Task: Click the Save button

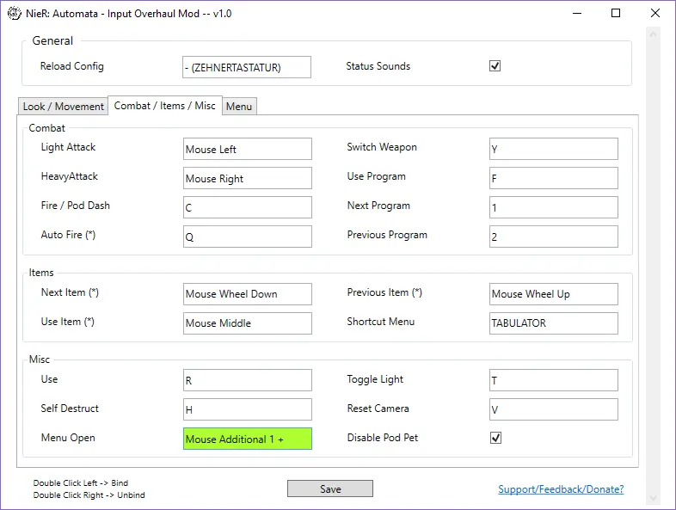Action: point(330,488)
